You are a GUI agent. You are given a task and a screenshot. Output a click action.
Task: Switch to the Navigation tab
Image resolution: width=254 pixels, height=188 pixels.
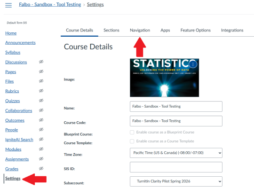point(140,30)
